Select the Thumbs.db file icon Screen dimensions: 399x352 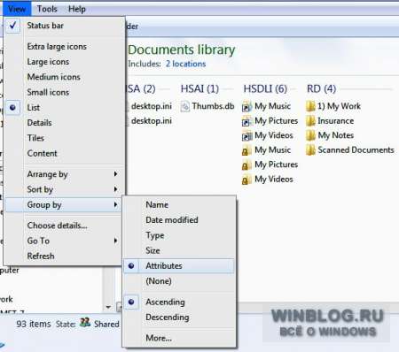point(185,106)
